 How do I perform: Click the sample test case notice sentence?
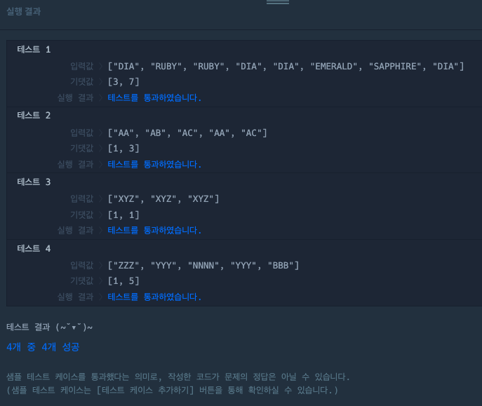point(178,377)
